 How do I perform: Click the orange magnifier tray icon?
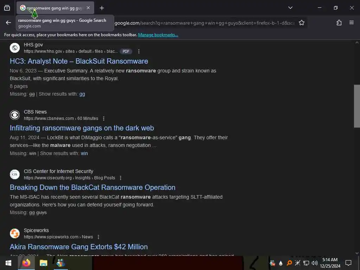pos(289,263)
